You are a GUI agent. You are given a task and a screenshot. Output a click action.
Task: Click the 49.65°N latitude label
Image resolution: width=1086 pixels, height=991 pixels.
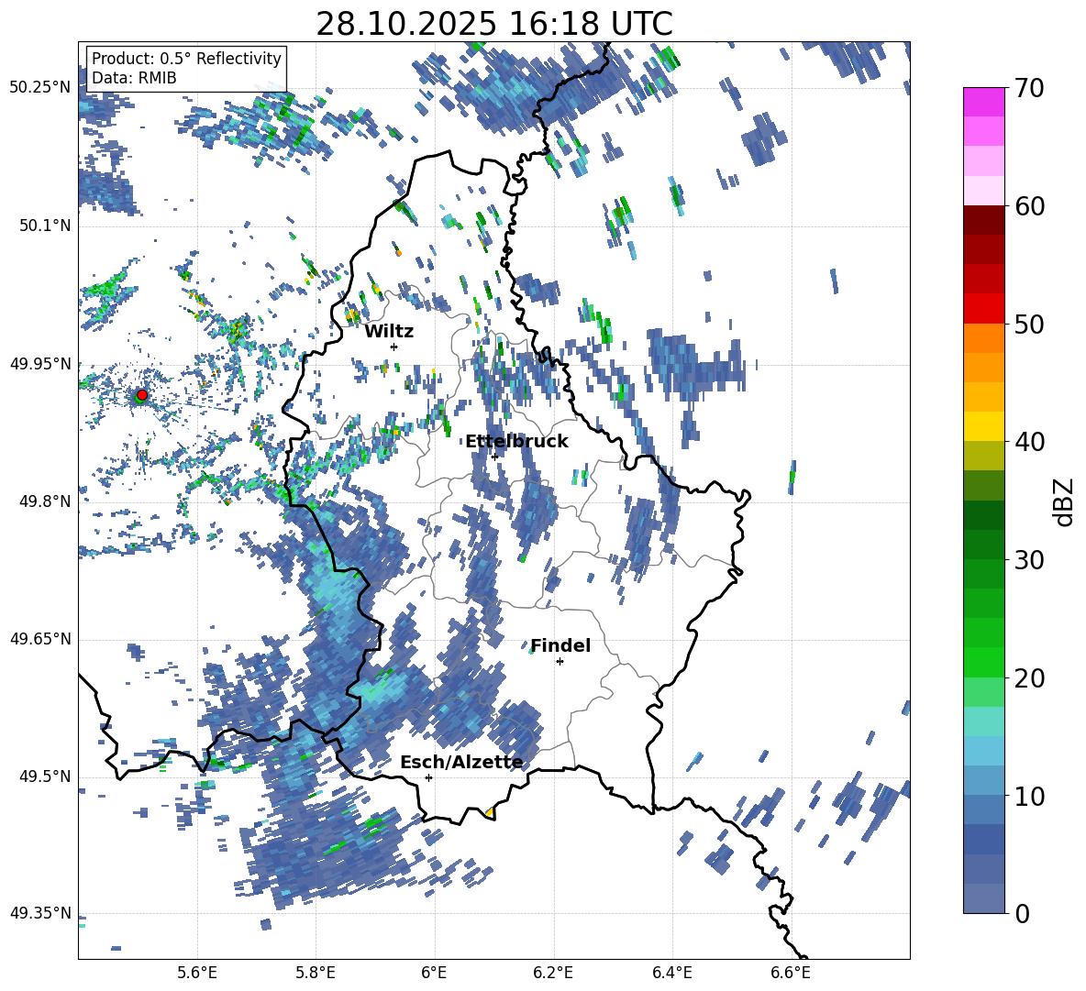(x=40, y=639)
